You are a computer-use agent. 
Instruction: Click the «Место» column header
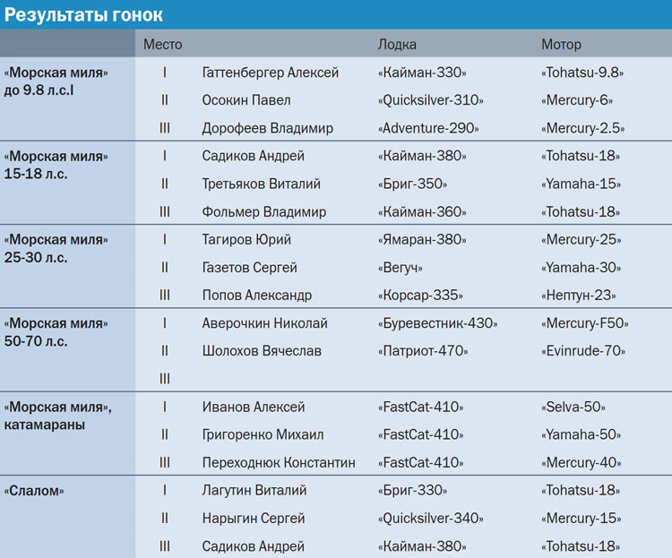pyautogui.click(x=163, y=45)
